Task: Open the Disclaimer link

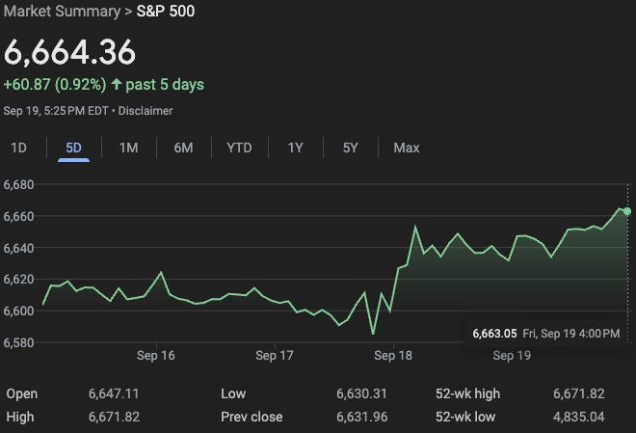Action: [146, 111]
